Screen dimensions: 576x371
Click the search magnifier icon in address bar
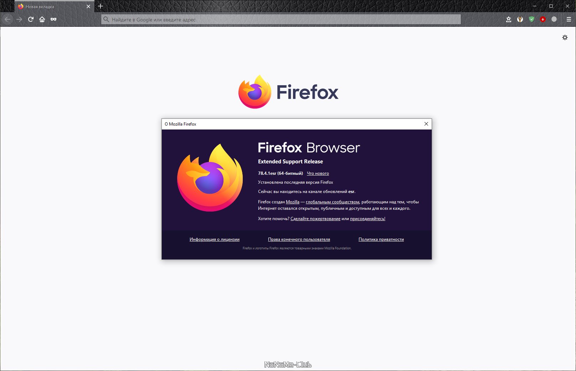coord(106,19)
